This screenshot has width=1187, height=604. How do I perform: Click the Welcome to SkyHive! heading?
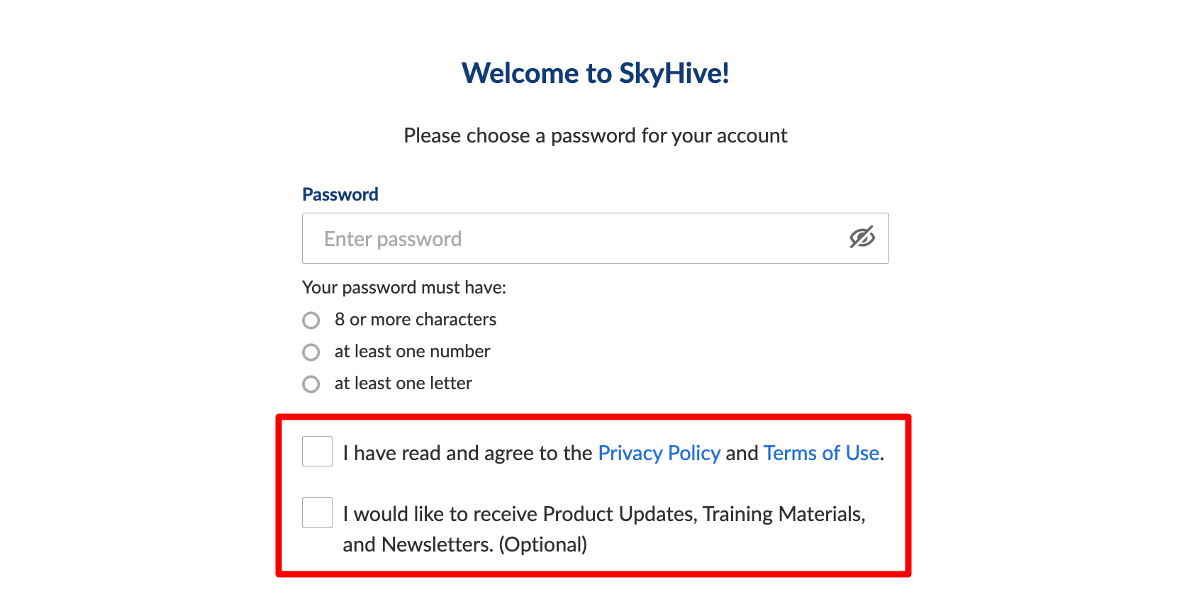coord(595,73)
